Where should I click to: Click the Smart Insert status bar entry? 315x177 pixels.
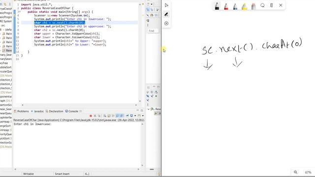[62, 174]
